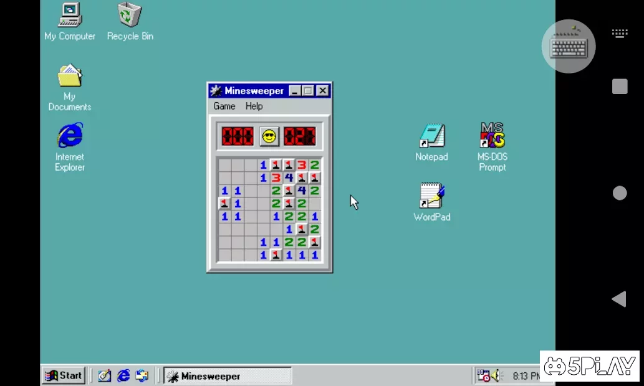Click the WordPad shortcut icon
The image size is (644, 386).
[431, 196]
